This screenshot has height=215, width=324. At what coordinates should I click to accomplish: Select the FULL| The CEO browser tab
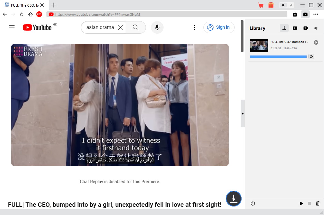point(24,5)
